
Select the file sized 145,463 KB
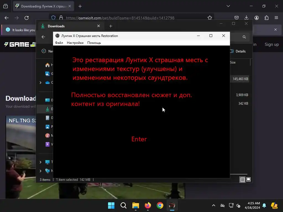point(240,79)
